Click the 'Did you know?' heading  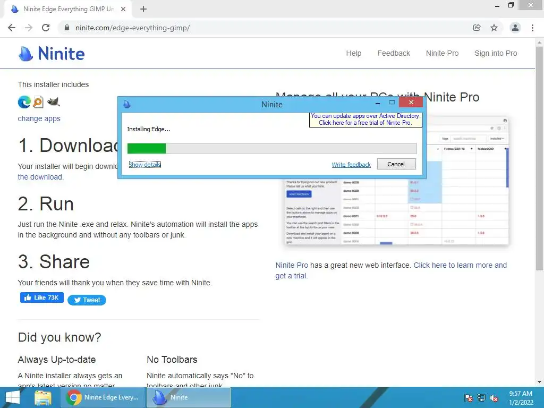(59, 337)
